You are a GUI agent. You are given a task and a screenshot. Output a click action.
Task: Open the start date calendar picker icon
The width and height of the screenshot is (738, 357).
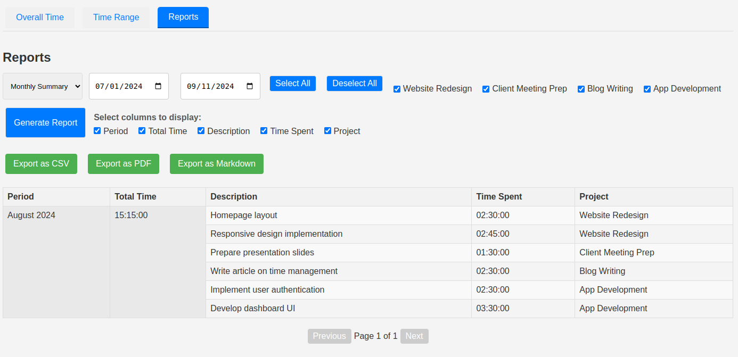coord(158,86)
